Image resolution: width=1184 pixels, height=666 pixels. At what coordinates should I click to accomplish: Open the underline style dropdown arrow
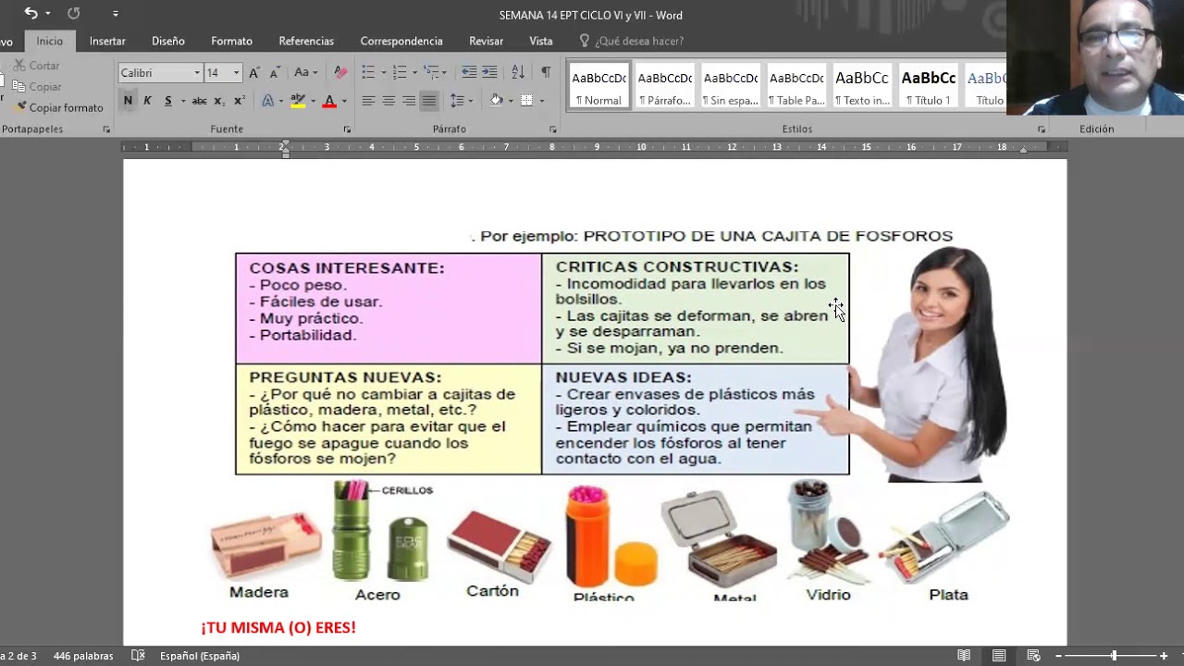pyautogui.click(x=182, y=101)
